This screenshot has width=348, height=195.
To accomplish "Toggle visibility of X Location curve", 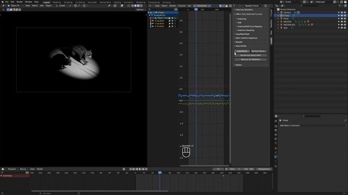I will click(x=153, y=21).
